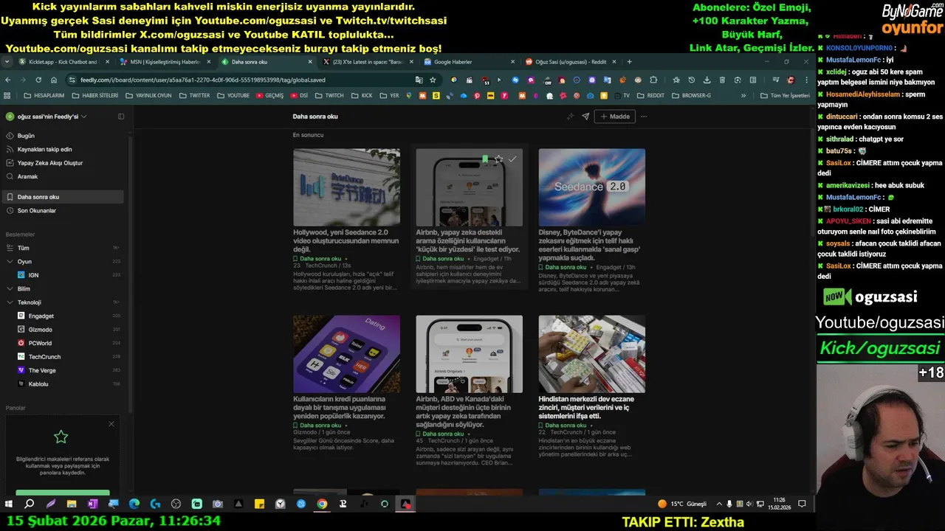Toggle Daha sonra oku tag on Hindistan eczane article

coord(563,426)
